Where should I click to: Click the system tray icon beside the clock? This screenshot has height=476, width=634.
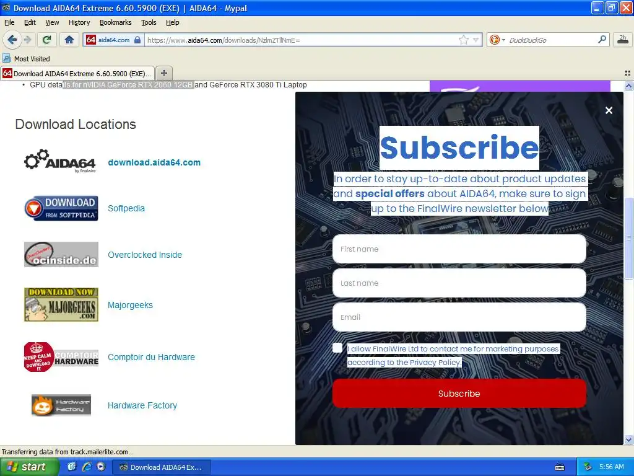[588, 467]
